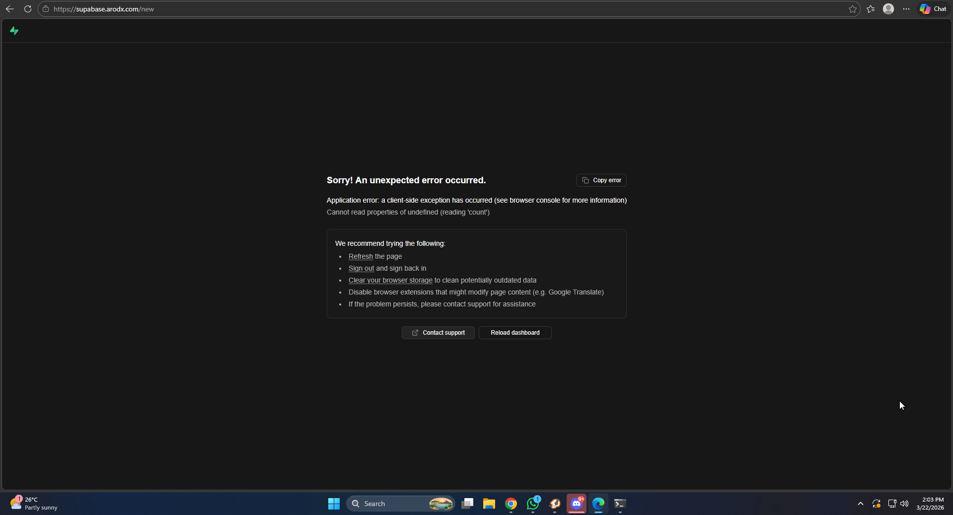Click the Refresh link in recommendations
The width and height of the screenshot is (953, 515).
tap(361, 256)
